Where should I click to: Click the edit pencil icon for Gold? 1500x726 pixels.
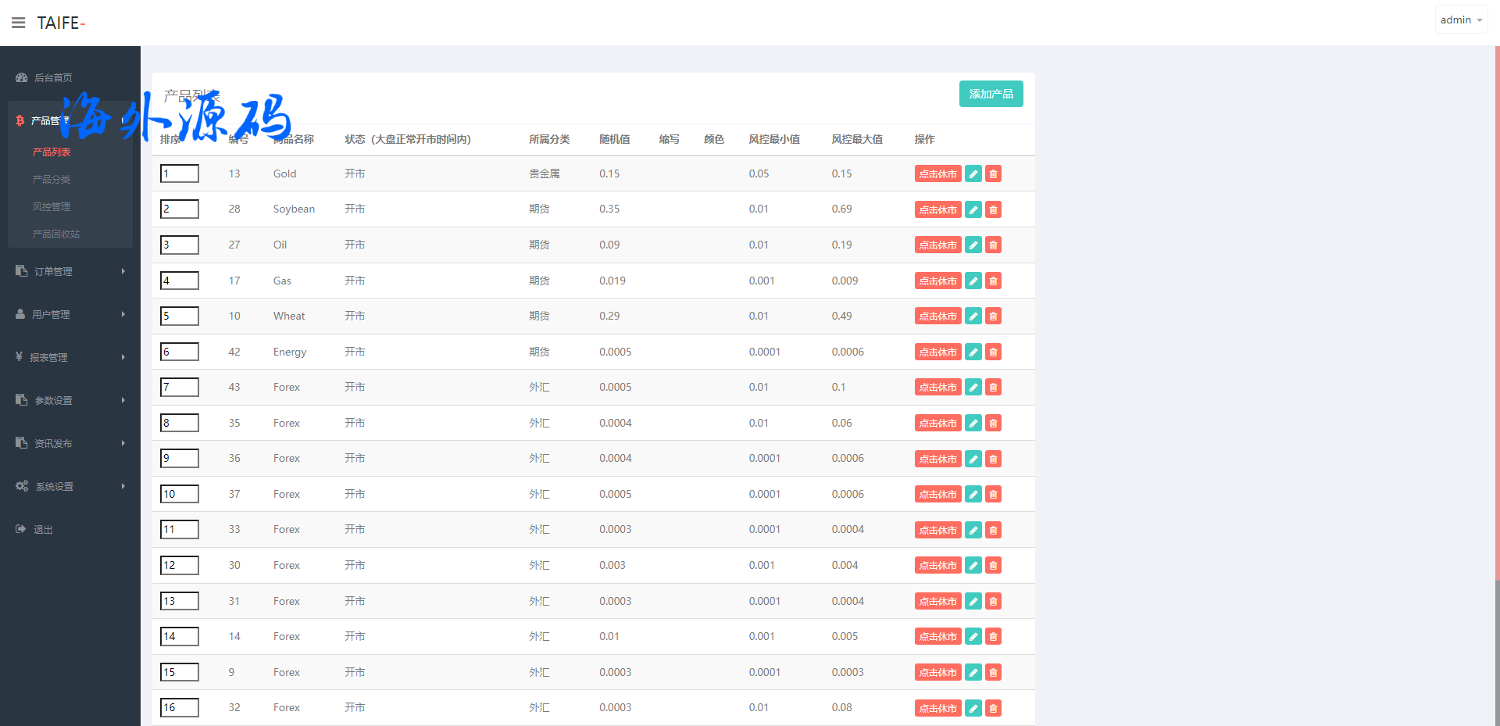[x=973, y=174]
